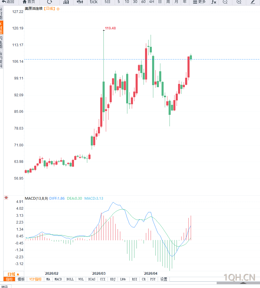
Task: Apply the CCI indicator
Action: [103, 279]
